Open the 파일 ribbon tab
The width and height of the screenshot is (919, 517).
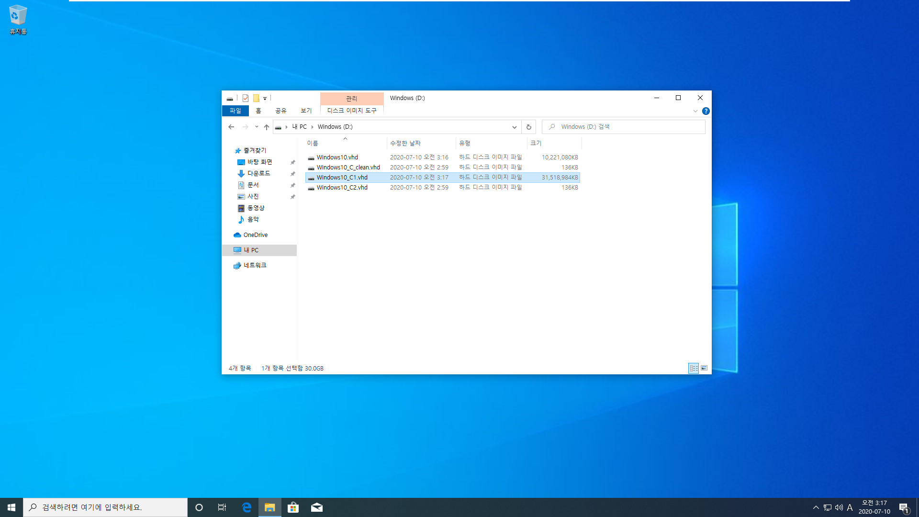point(235,111)
